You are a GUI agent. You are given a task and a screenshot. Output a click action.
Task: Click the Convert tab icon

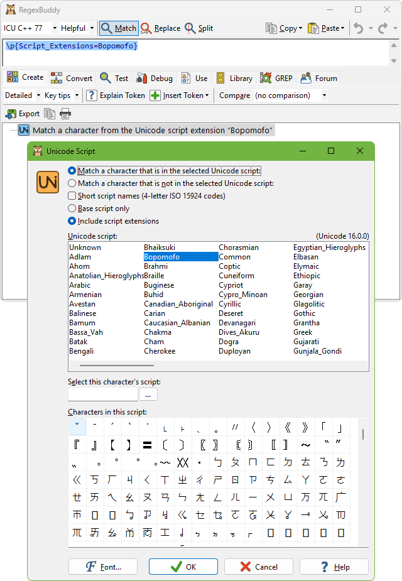tap(57, 78)
